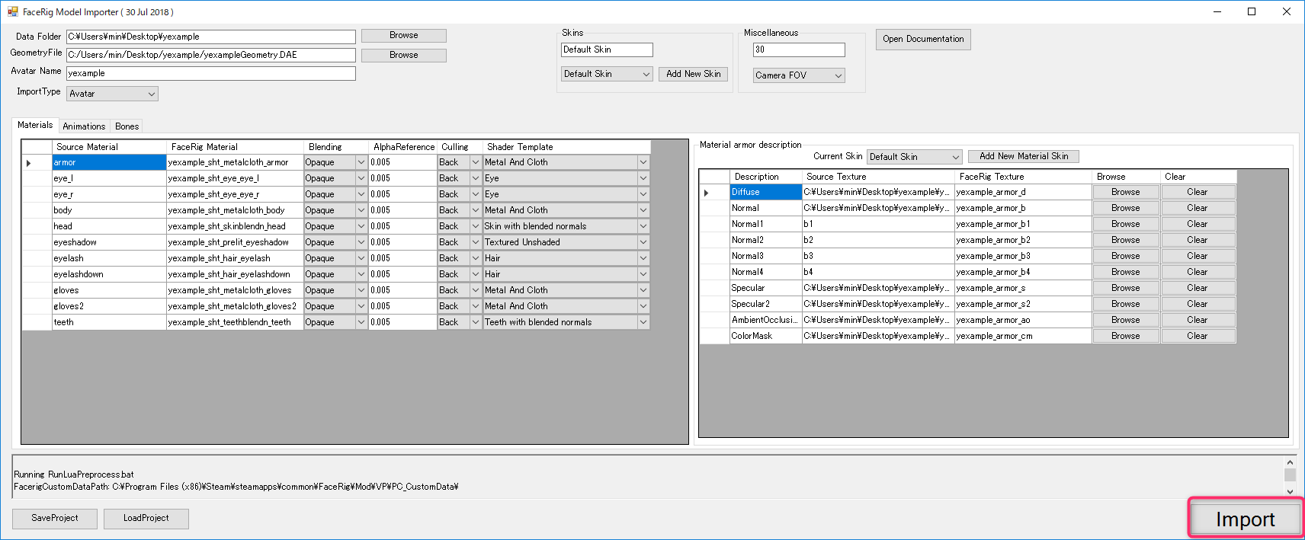Switch to the Bones tab
Screen dimensions: 1305x540
click(127, 126)
